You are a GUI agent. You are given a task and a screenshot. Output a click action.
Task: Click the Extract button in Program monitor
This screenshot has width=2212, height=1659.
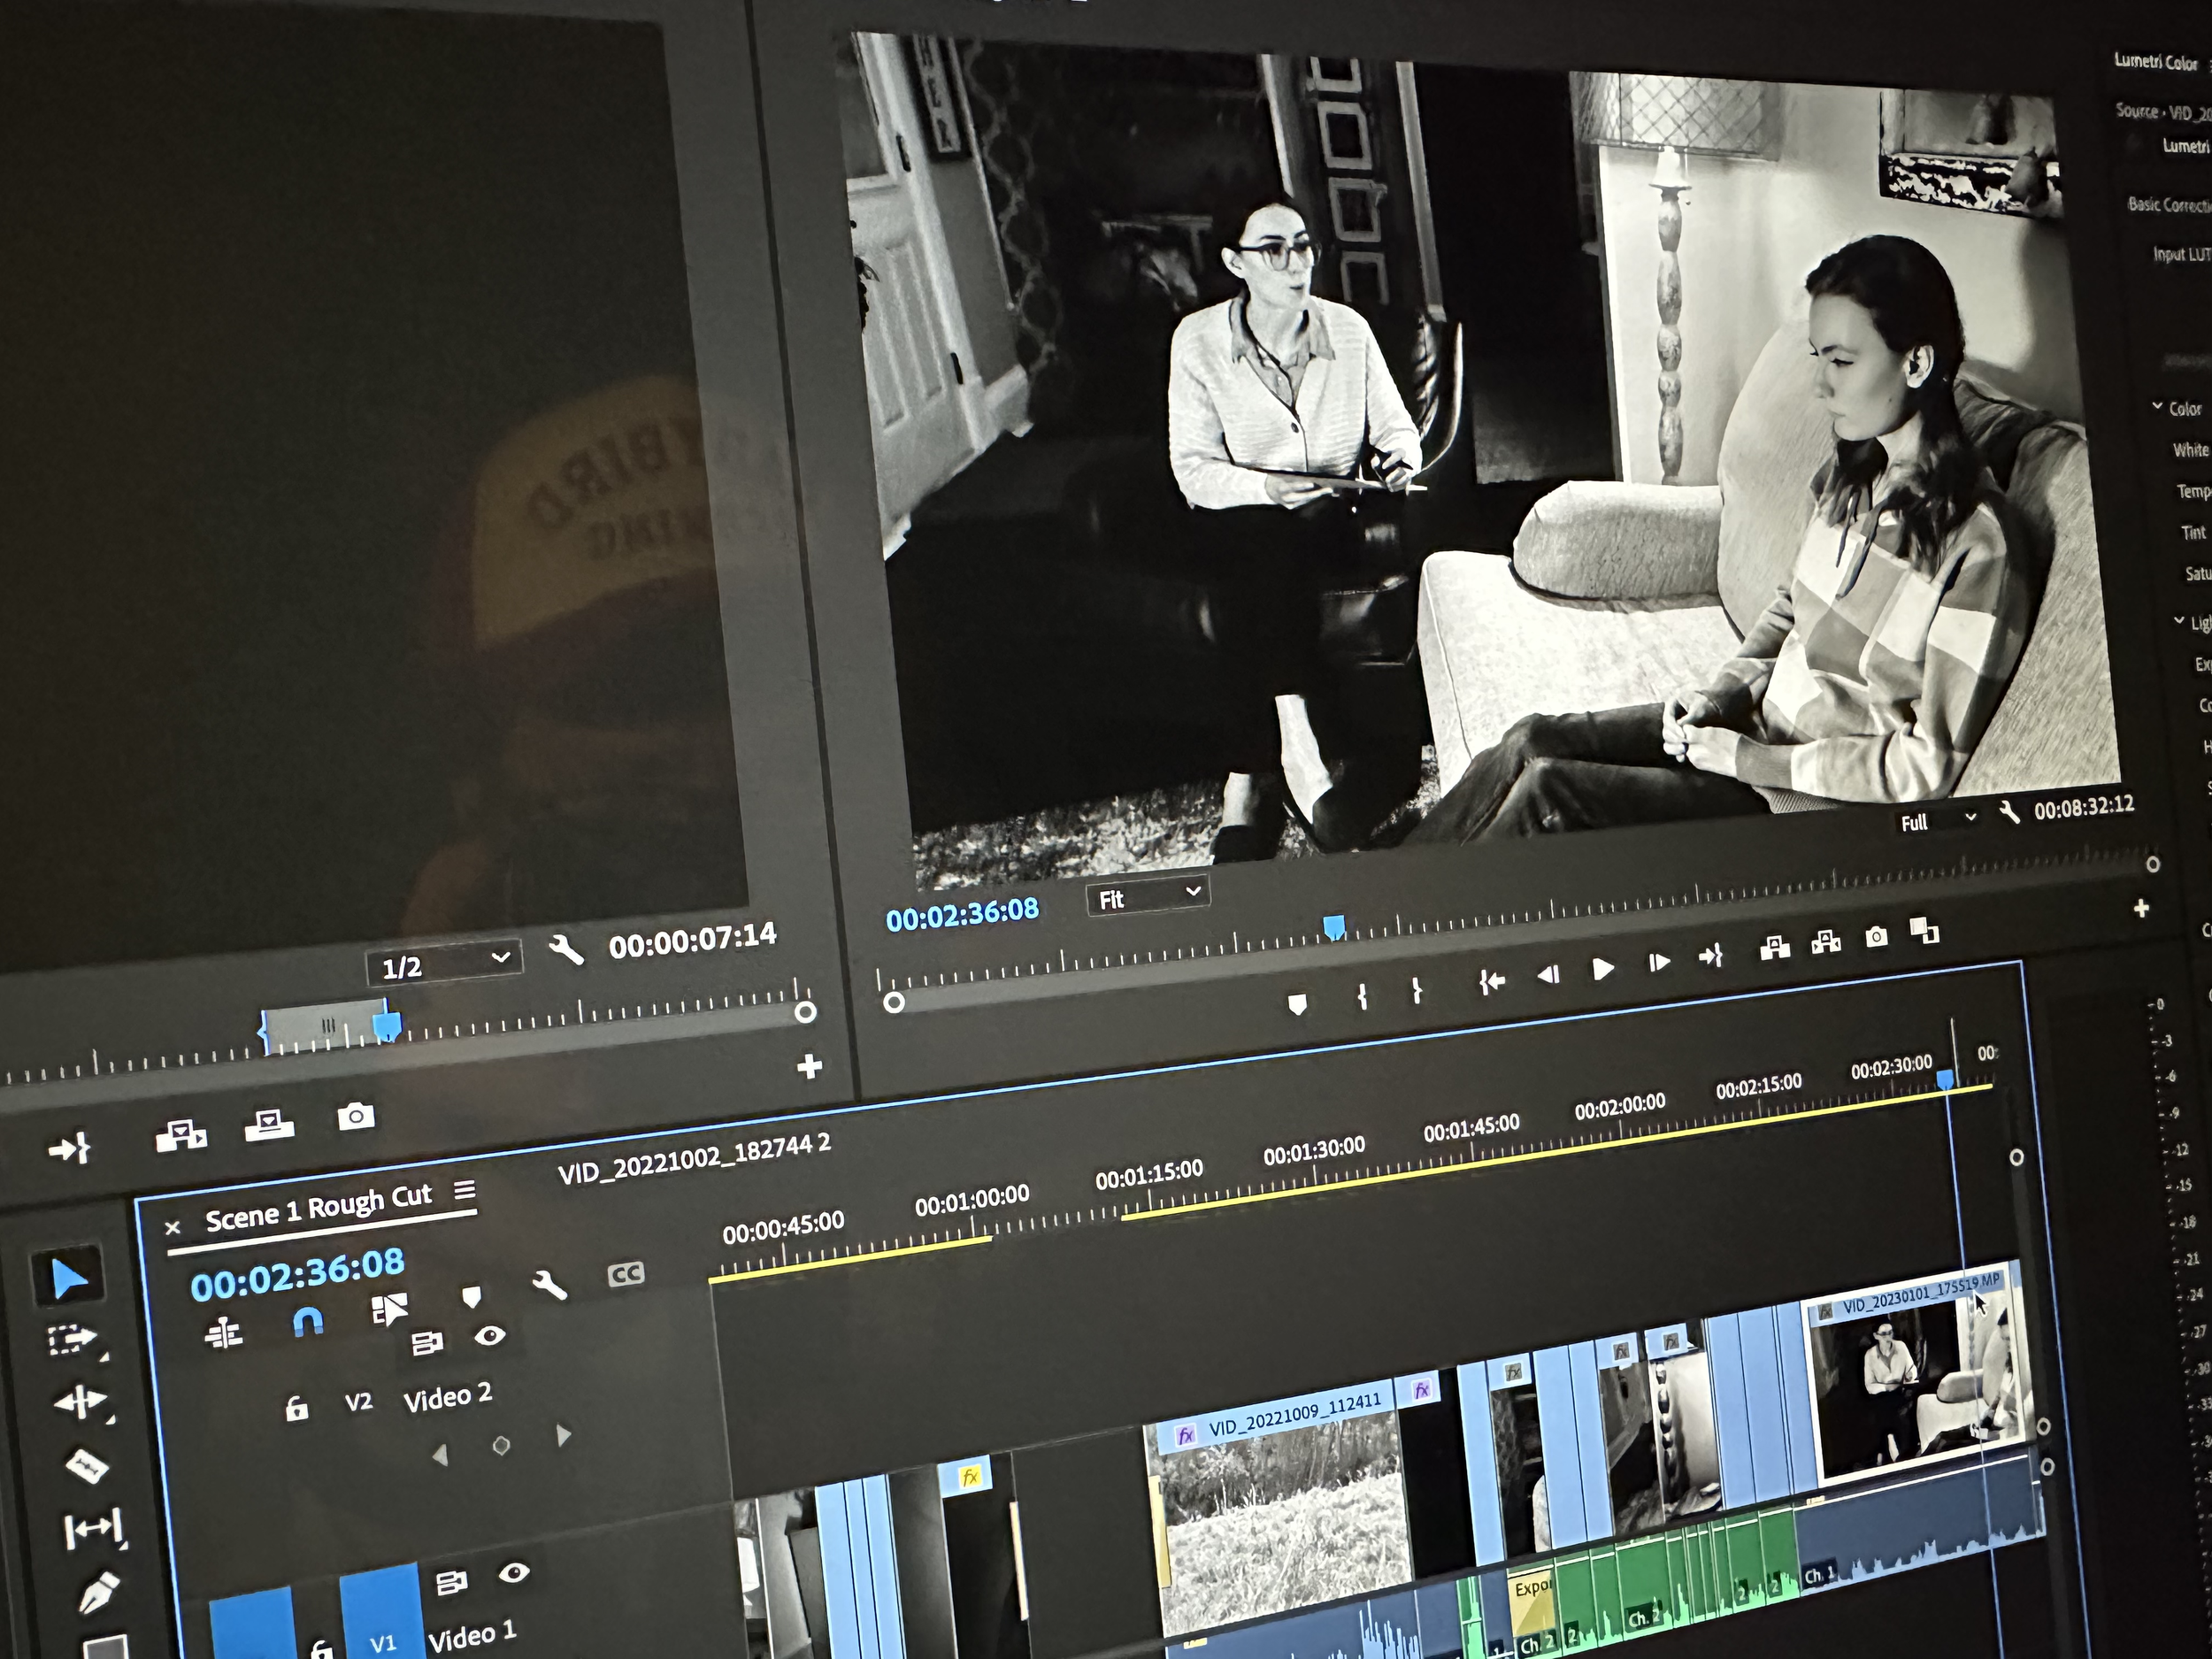(1826, 942)
